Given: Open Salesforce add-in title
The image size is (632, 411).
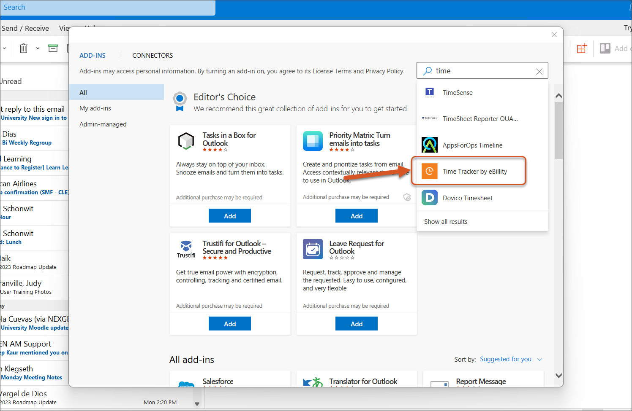Looking at the screenshot, I should pos(218,381).
